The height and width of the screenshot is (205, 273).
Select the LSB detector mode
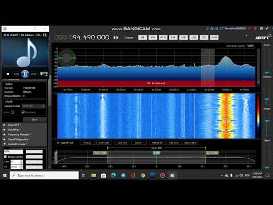[194, 38]
